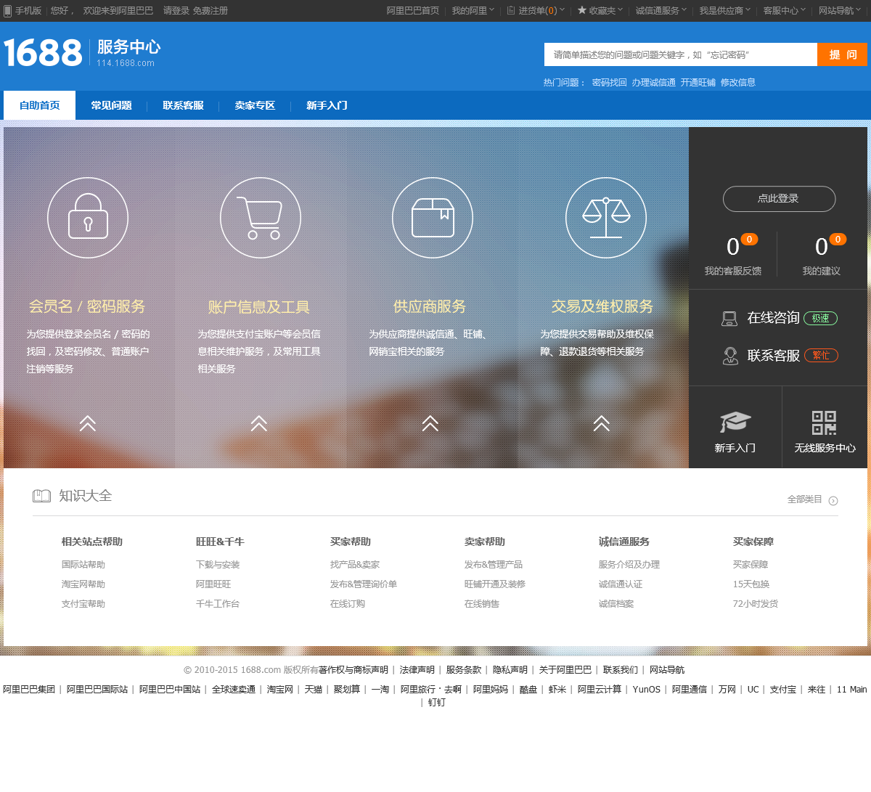This screenshot has height=792, width=871.
Task: Open 诚信通认证 link
Action: click(x=621, y=584)
